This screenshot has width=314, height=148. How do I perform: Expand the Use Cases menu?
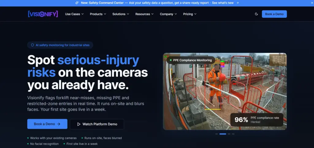point(74,14)
